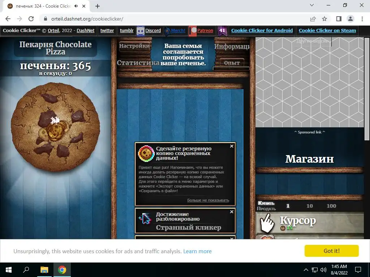This screenshot has height=277, width=370.
Task: Switch store mode to Купить
Action: 266,203
